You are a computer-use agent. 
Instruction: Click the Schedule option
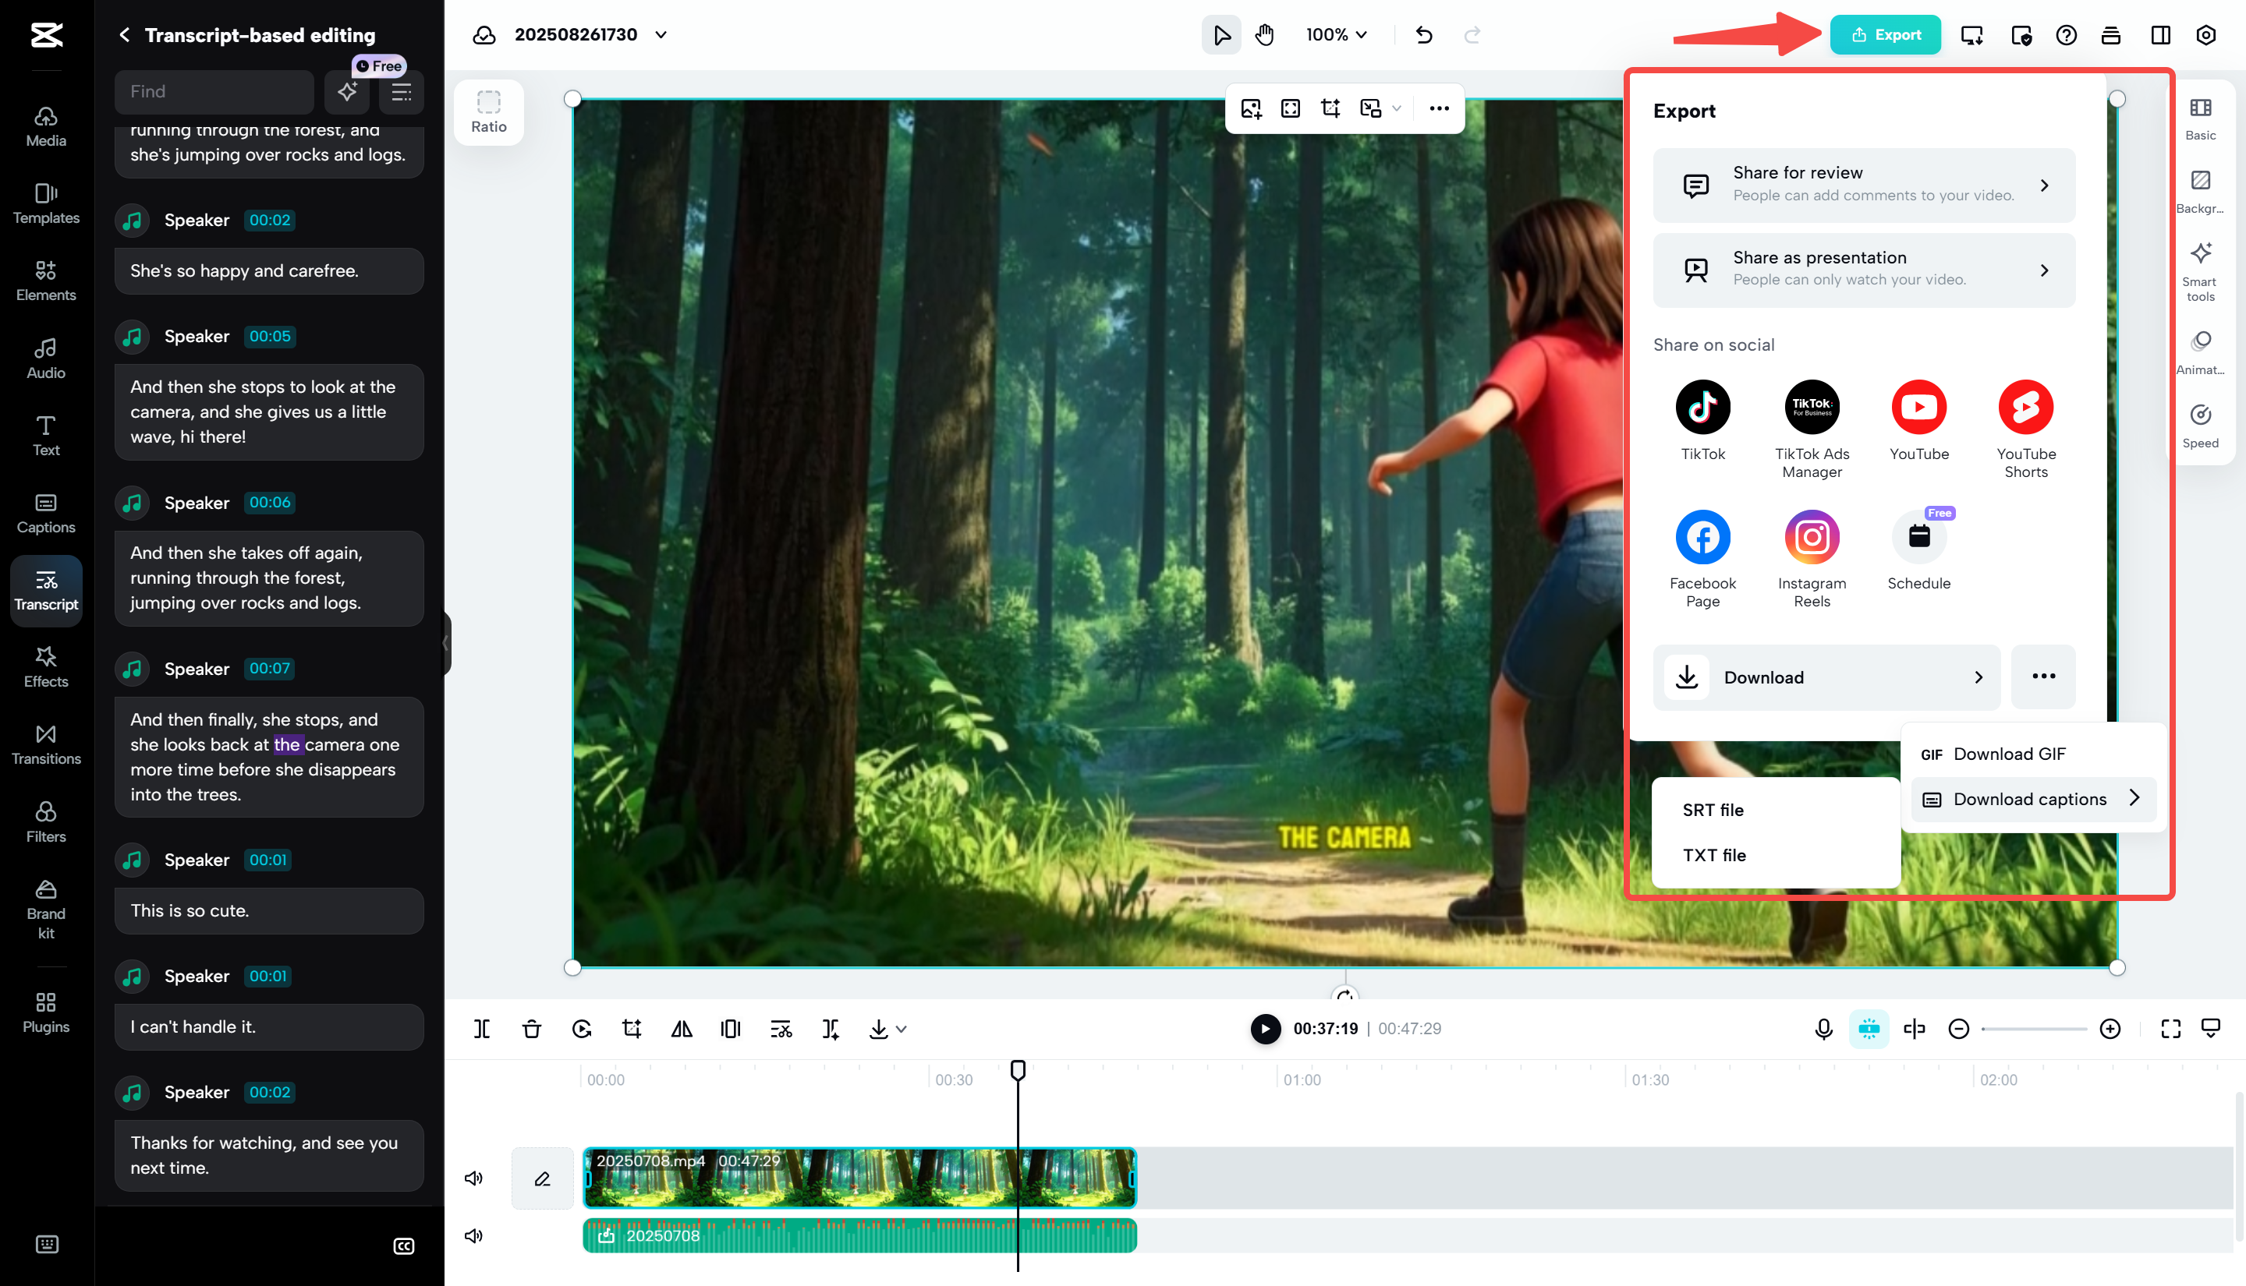(x=1918, y=550)
